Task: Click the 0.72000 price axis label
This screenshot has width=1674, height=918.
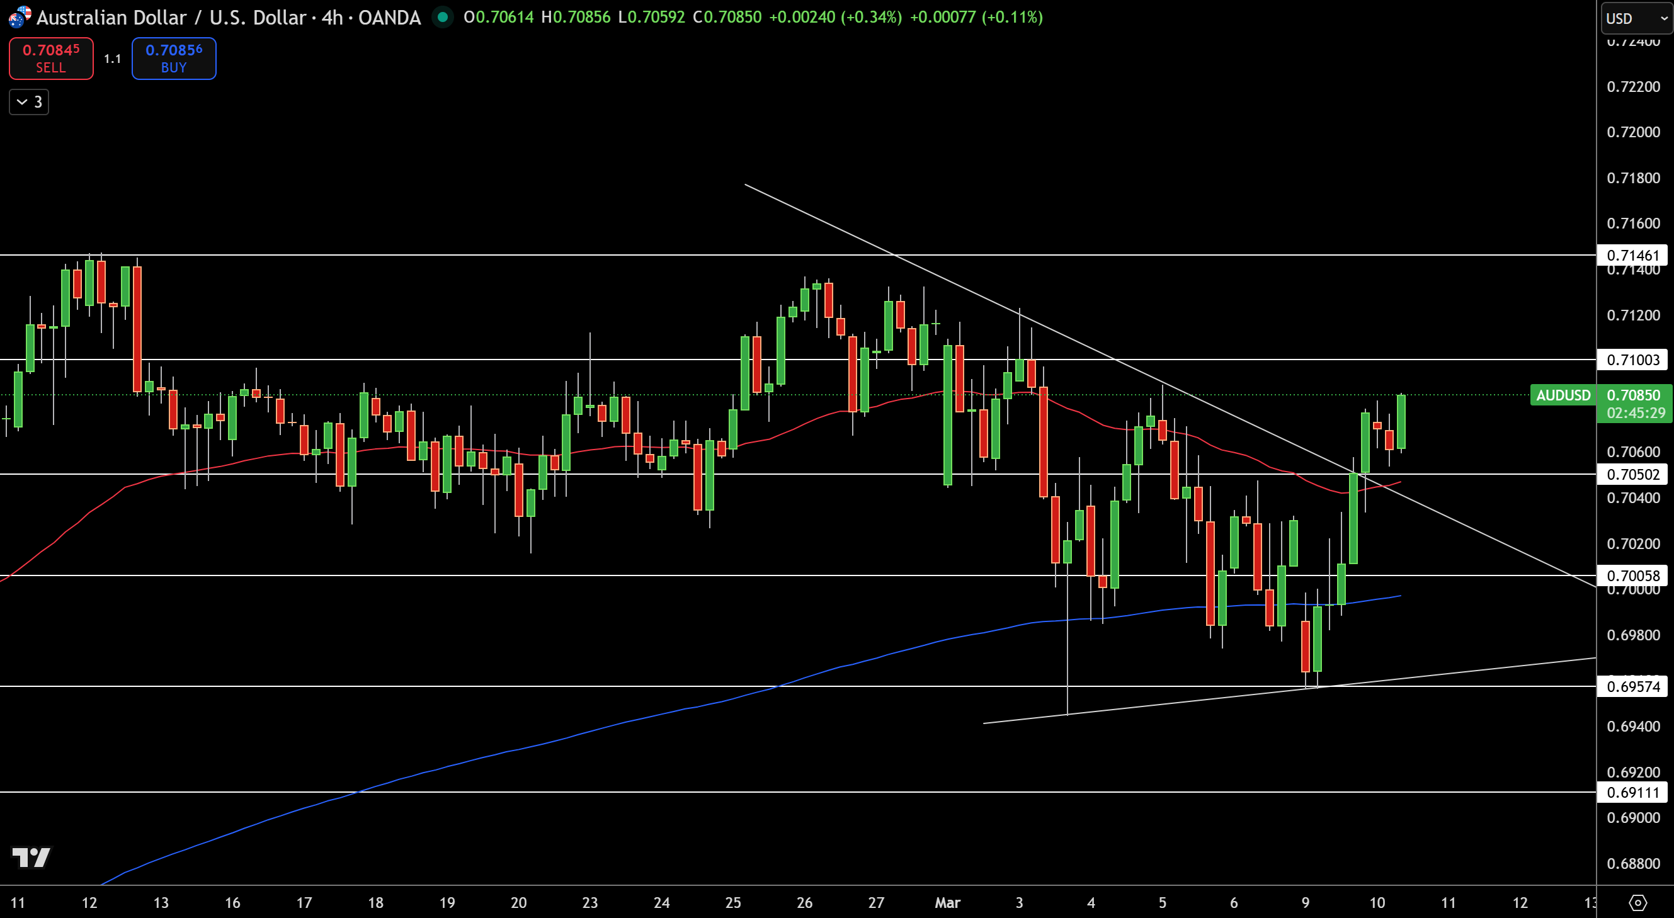Action: coord(1633,132)
